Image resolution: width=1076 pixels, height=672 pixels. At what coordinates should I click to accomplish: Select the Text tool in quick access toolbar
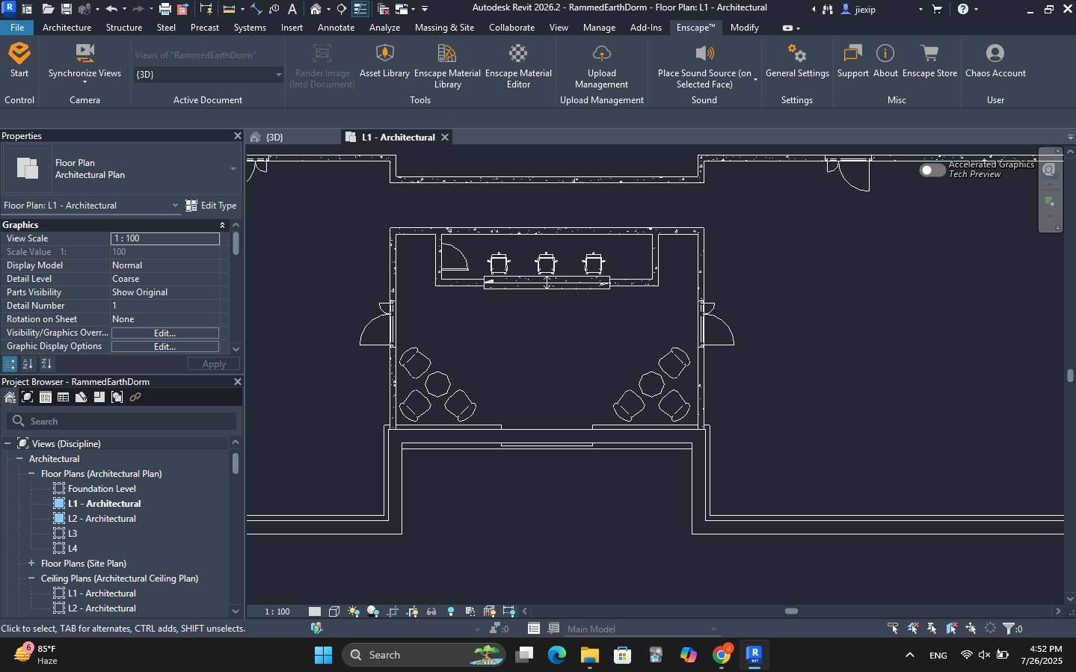point(292,9)
